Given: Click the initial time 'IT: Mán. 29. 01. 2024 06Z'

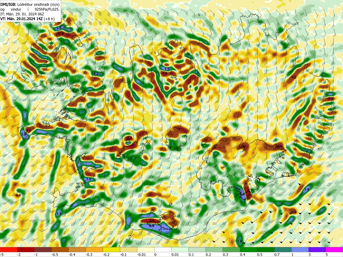Looking at the screenshot, I should point(22,14).
